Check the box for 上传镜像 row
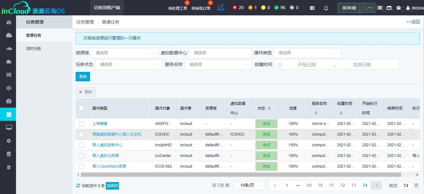 coord(81,124)
